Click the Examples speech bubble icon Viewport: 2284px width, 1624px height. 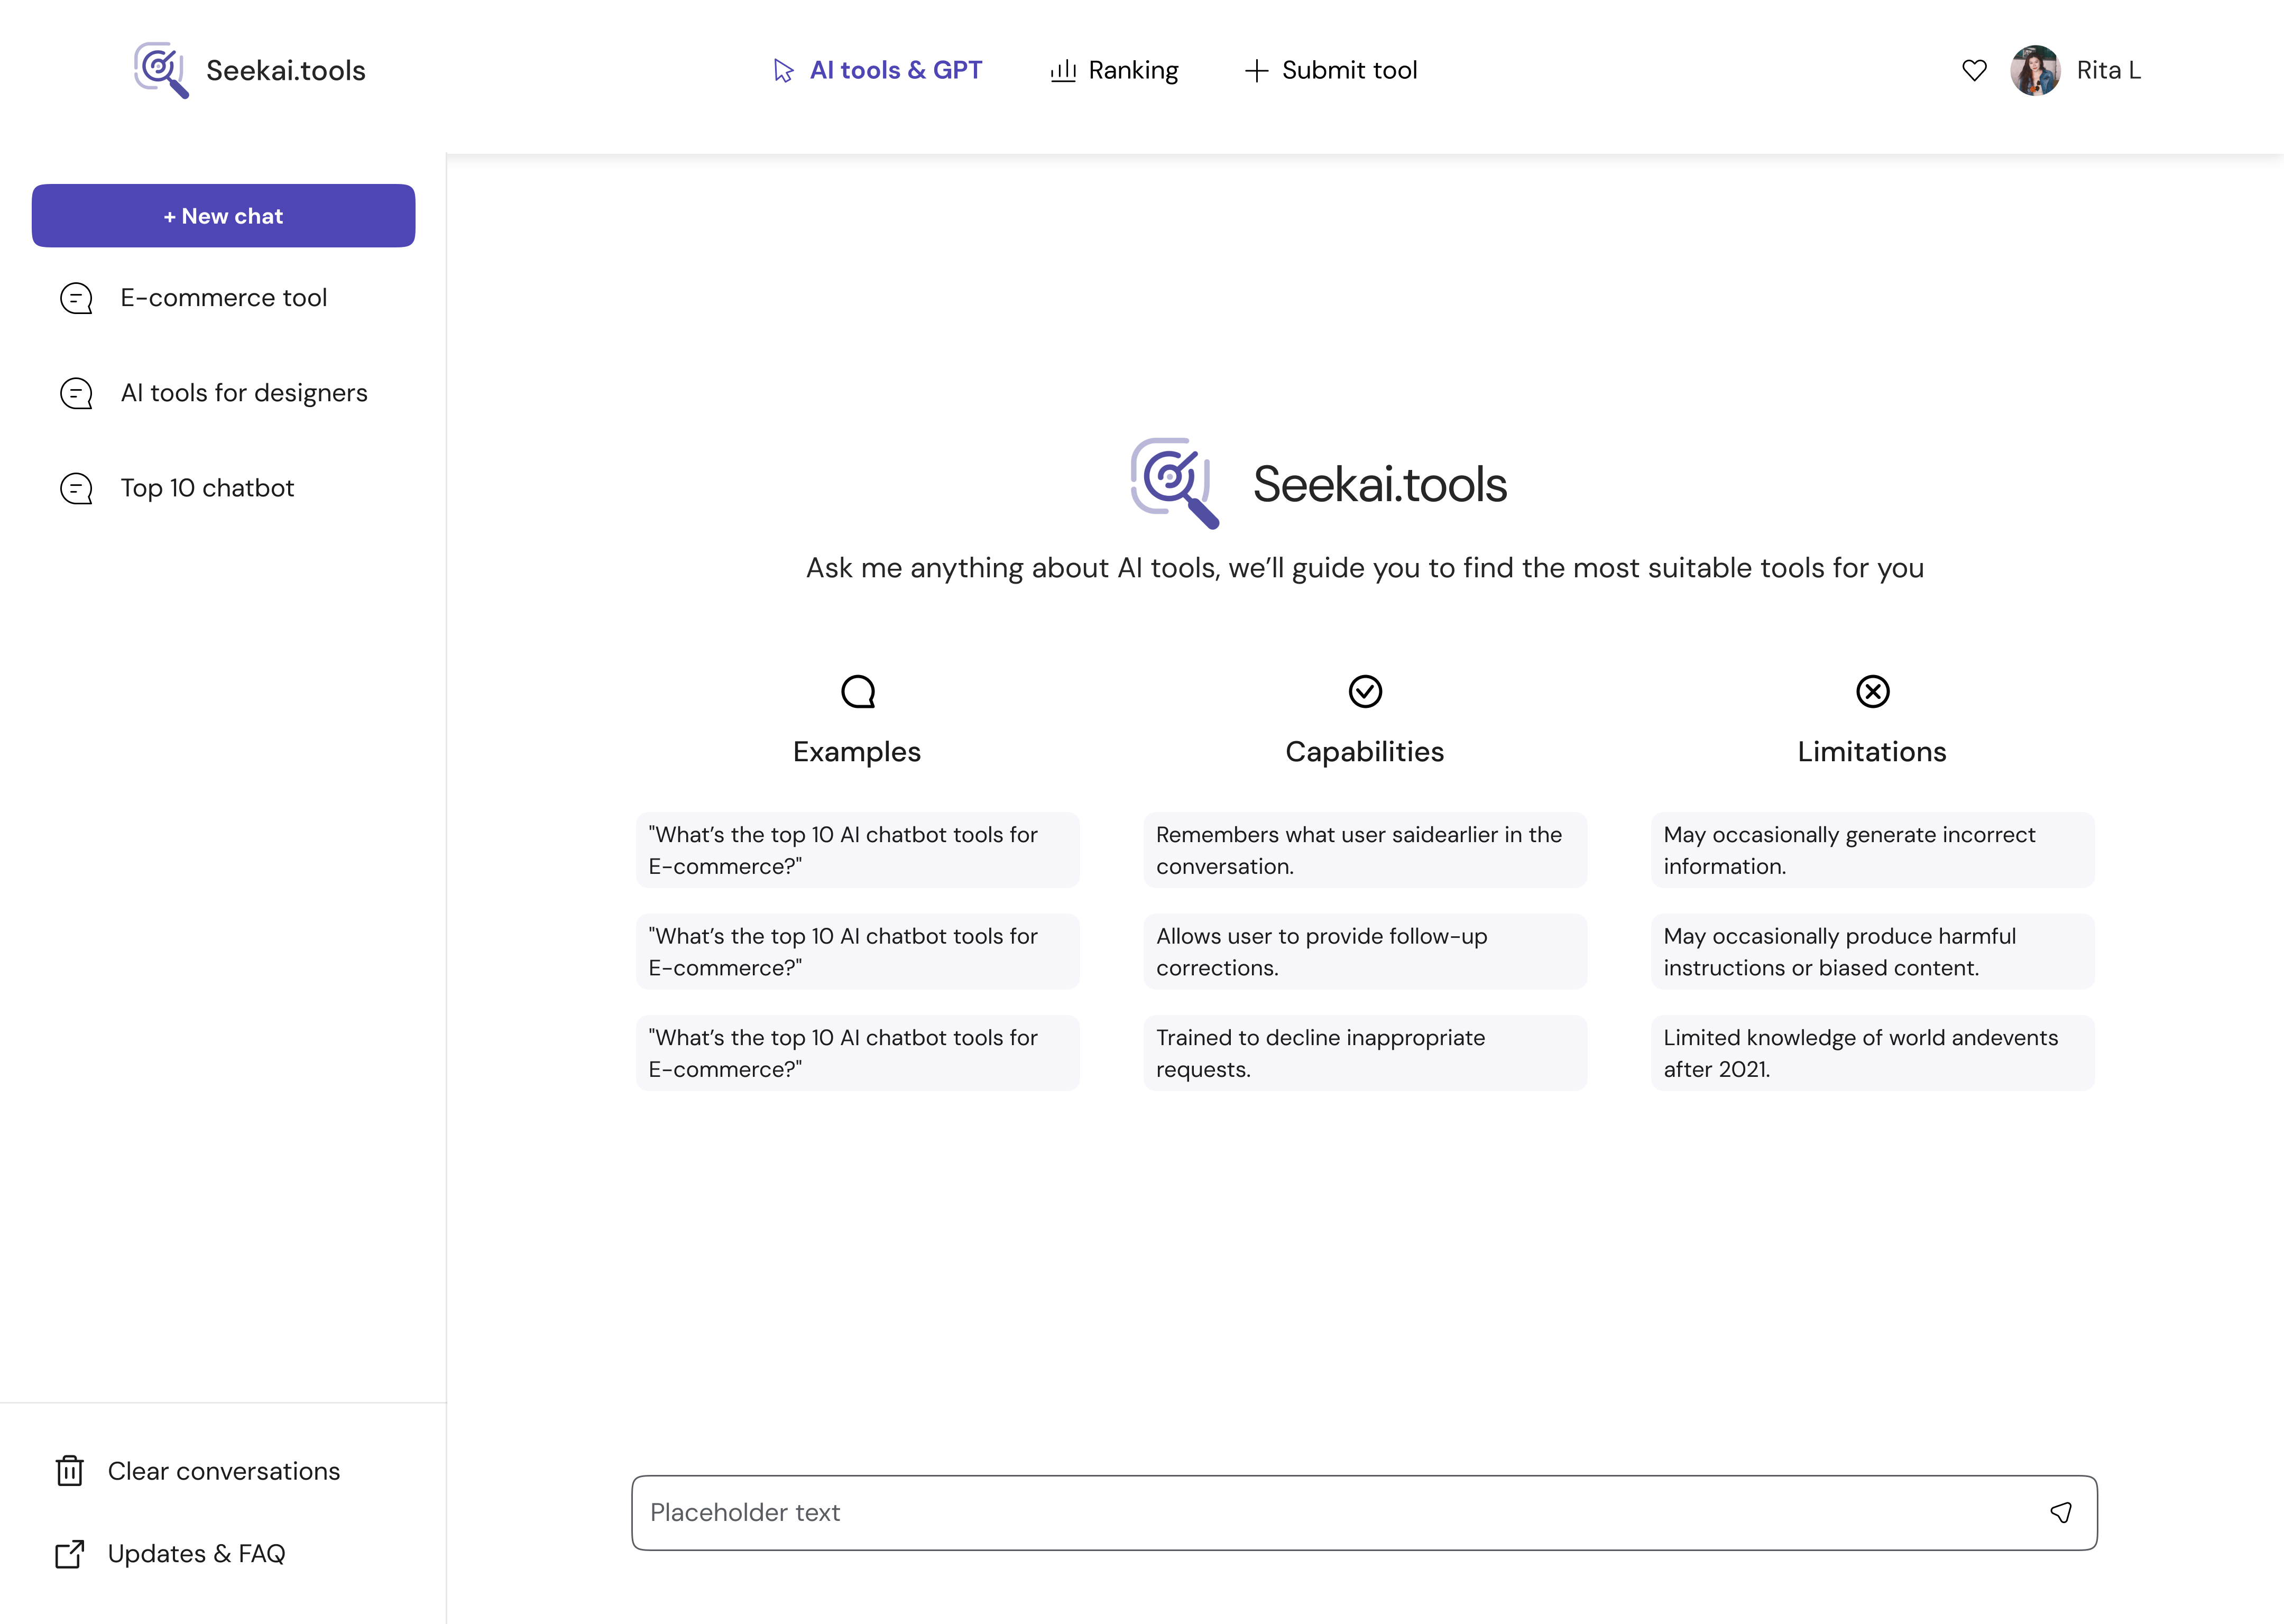pos(858,691)
